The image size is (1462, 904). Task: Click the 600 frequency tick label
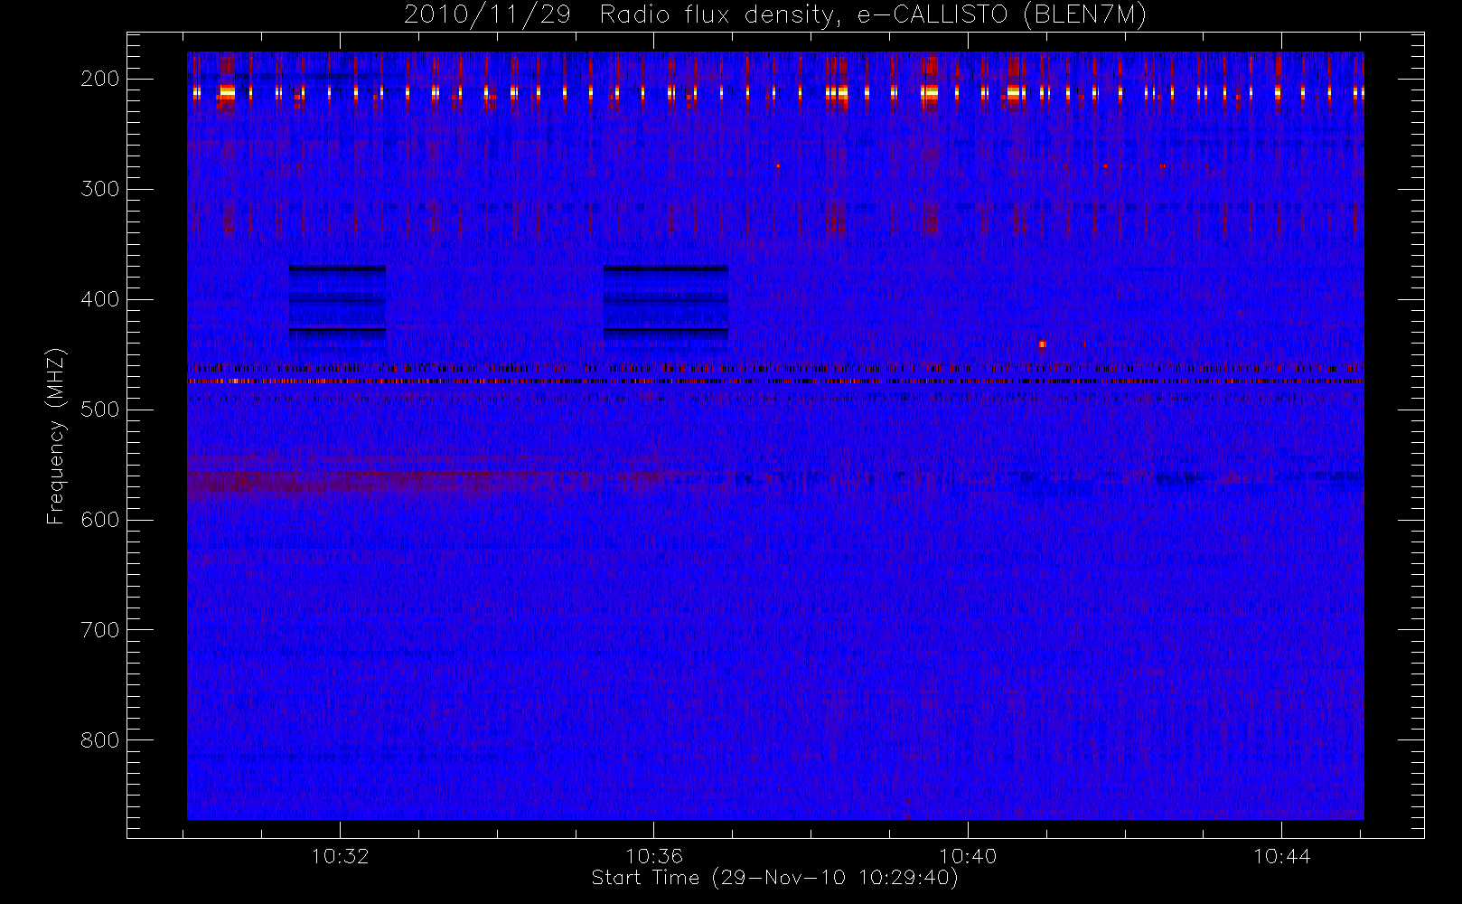(x=100, y=520)
